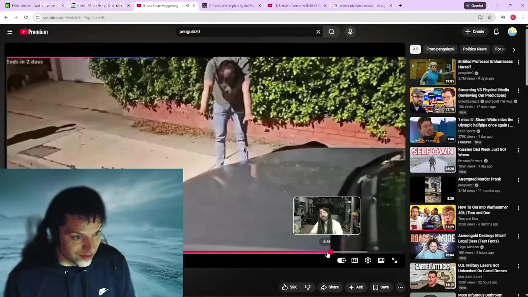Show next filter chips arrow
528x297 pixels.
point(514,49)
